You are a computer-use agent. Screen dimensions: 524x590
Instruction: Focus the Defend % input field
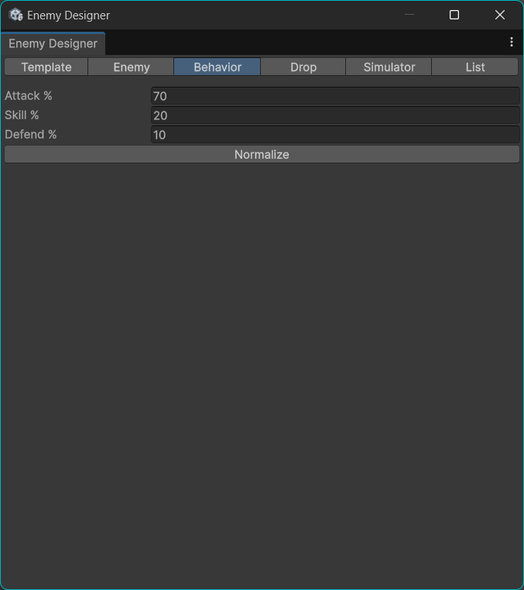[x=335, y=135]
